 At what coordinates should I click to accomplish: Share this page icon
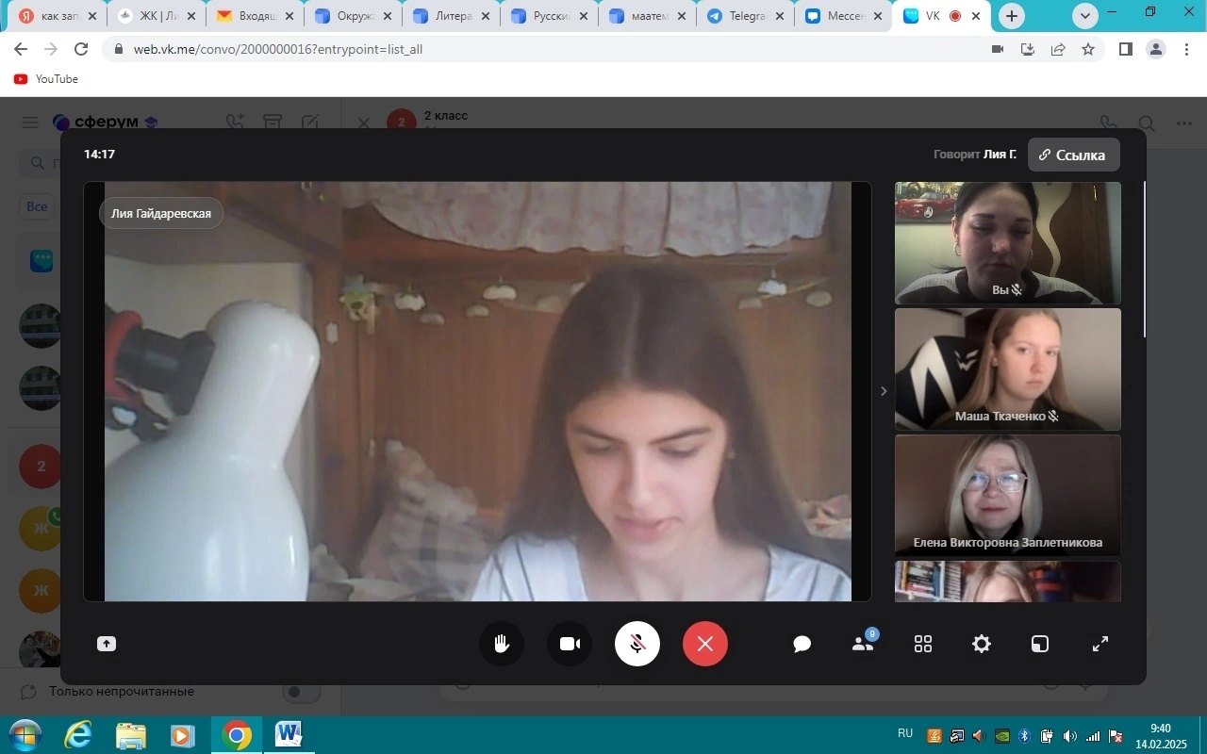click(x=1058, y=49)
